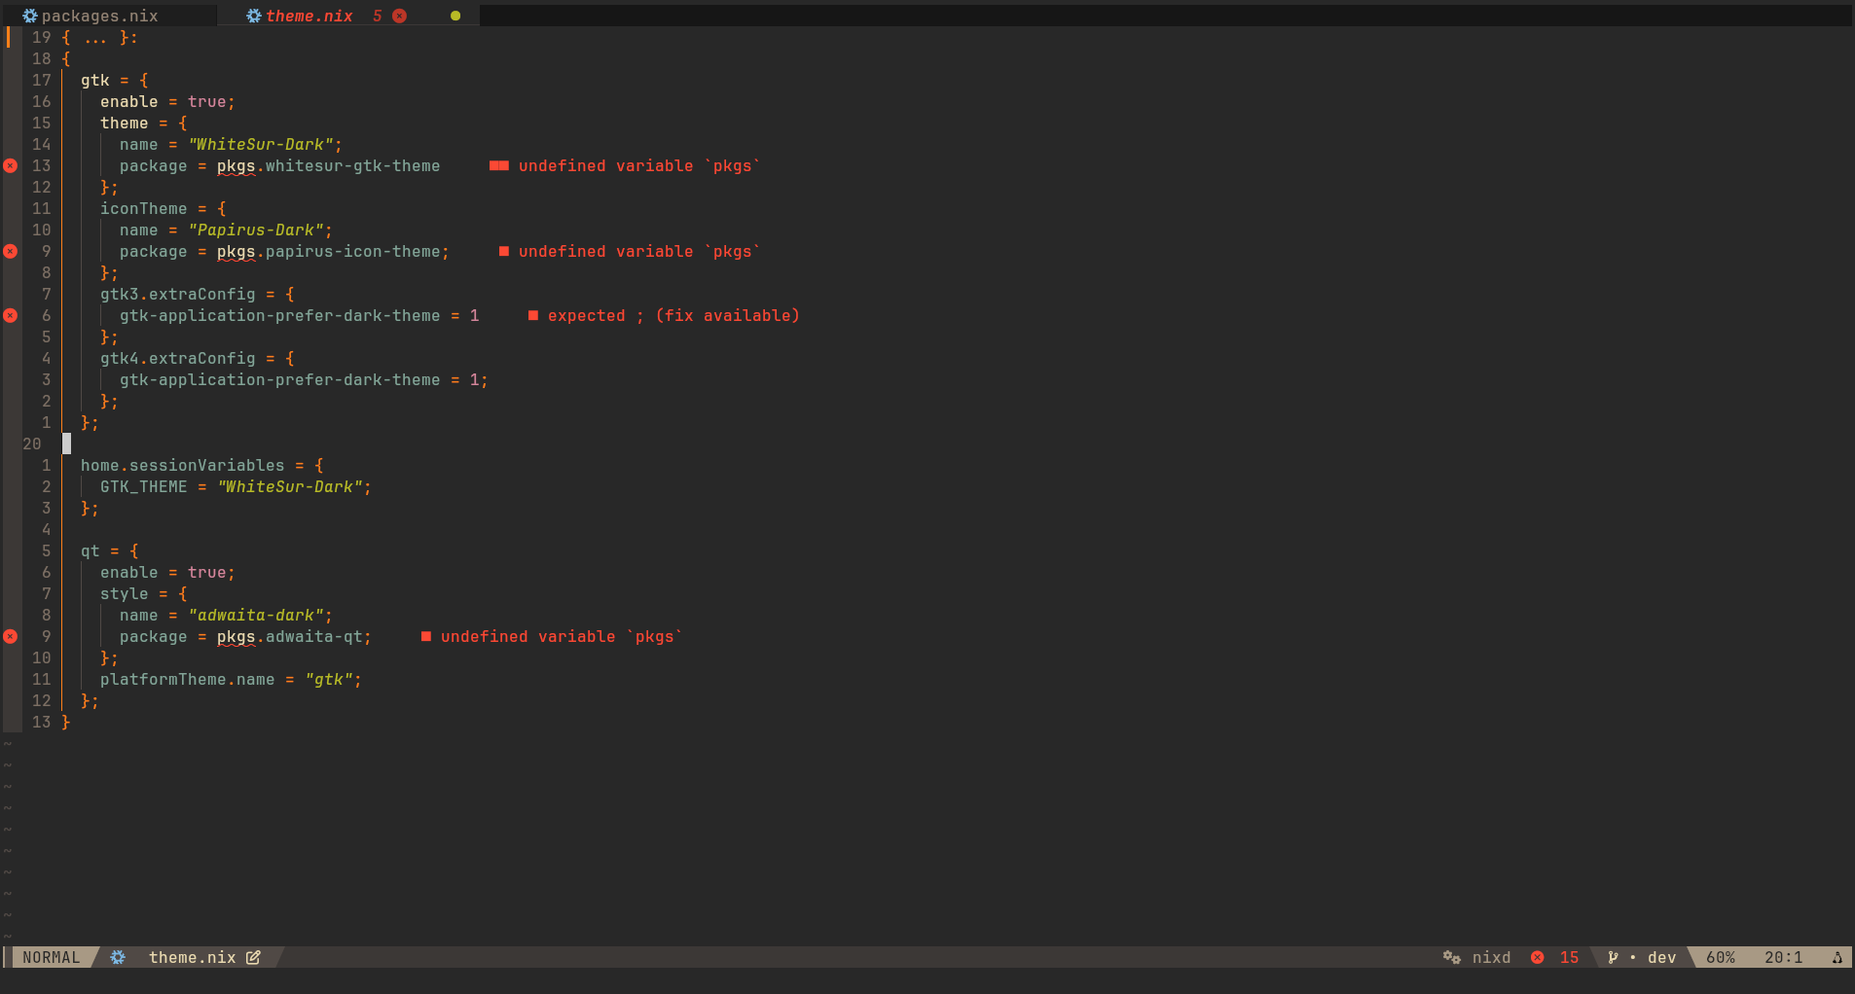Click the red square before 'expected ;' message

(x=533, y=315)
